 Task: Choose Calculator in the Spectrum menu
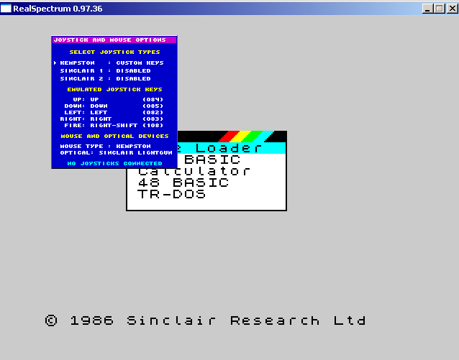click(x=194, y=171)
